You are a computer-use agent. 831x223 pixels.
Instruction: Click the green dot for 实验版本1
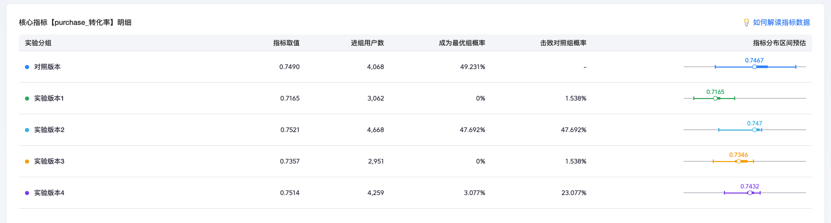click(27, 99)
